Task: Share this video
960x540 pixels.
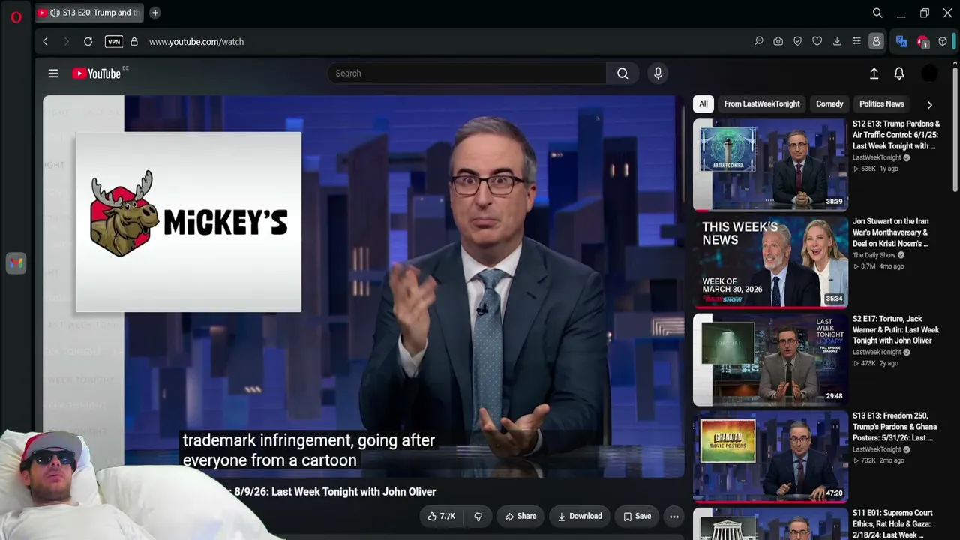Action: 520,517
